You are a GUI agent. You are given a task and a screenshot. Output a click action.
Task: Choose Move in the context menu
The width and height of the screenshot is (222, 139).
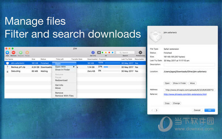pos(64,88)
